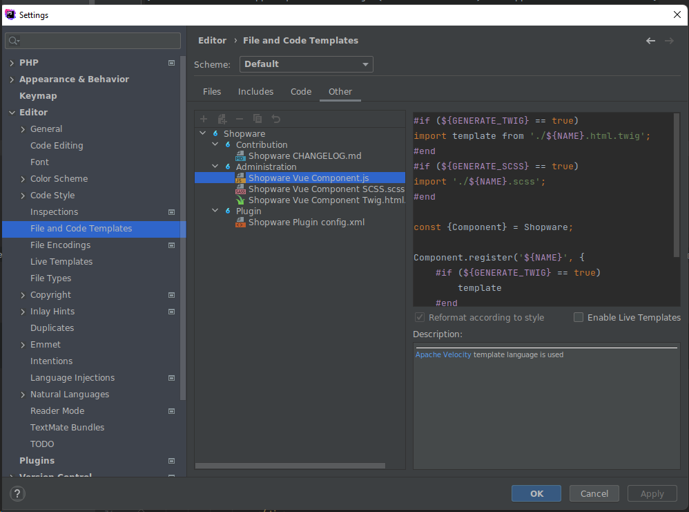Switch to the Includes tab

tap(255, 91)
